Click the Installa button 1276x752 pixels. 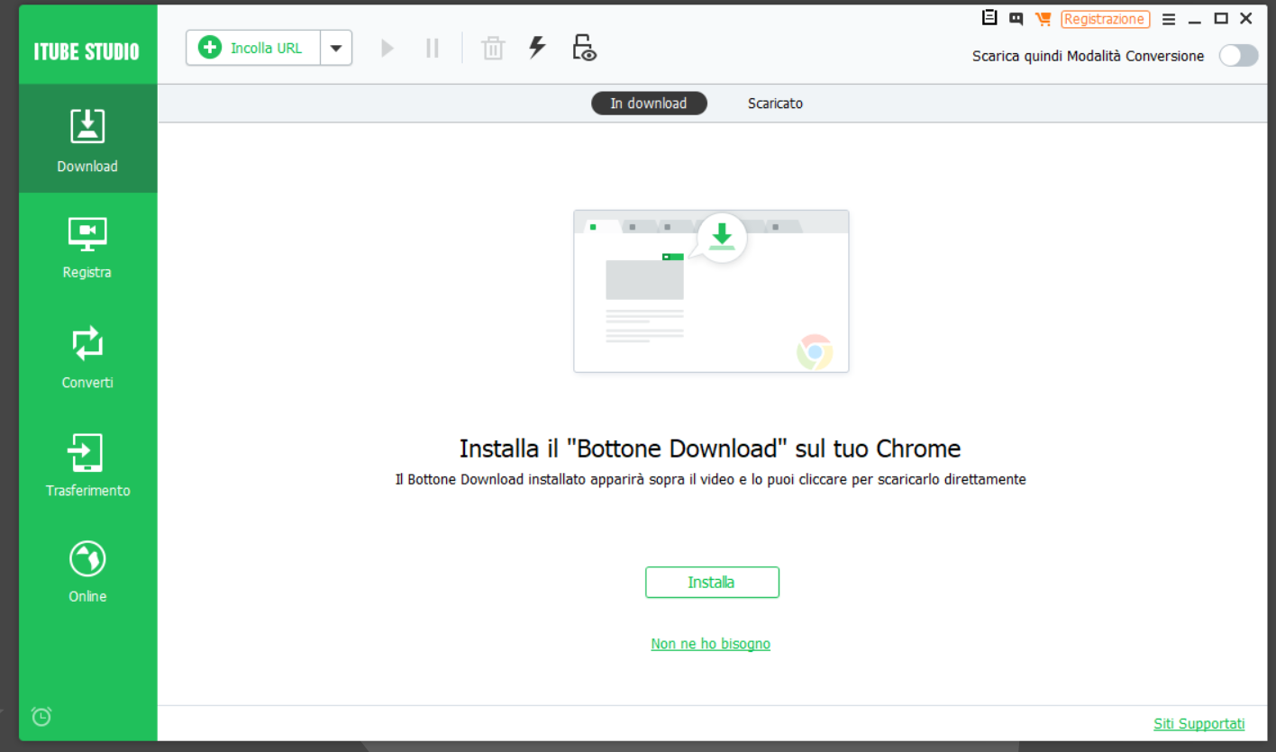[712, 583]
